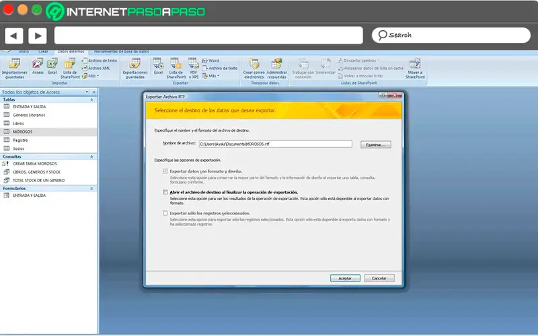The image size is (538, 336).
Task: Import a Lista de SharePoint
Action: [70, 69]
